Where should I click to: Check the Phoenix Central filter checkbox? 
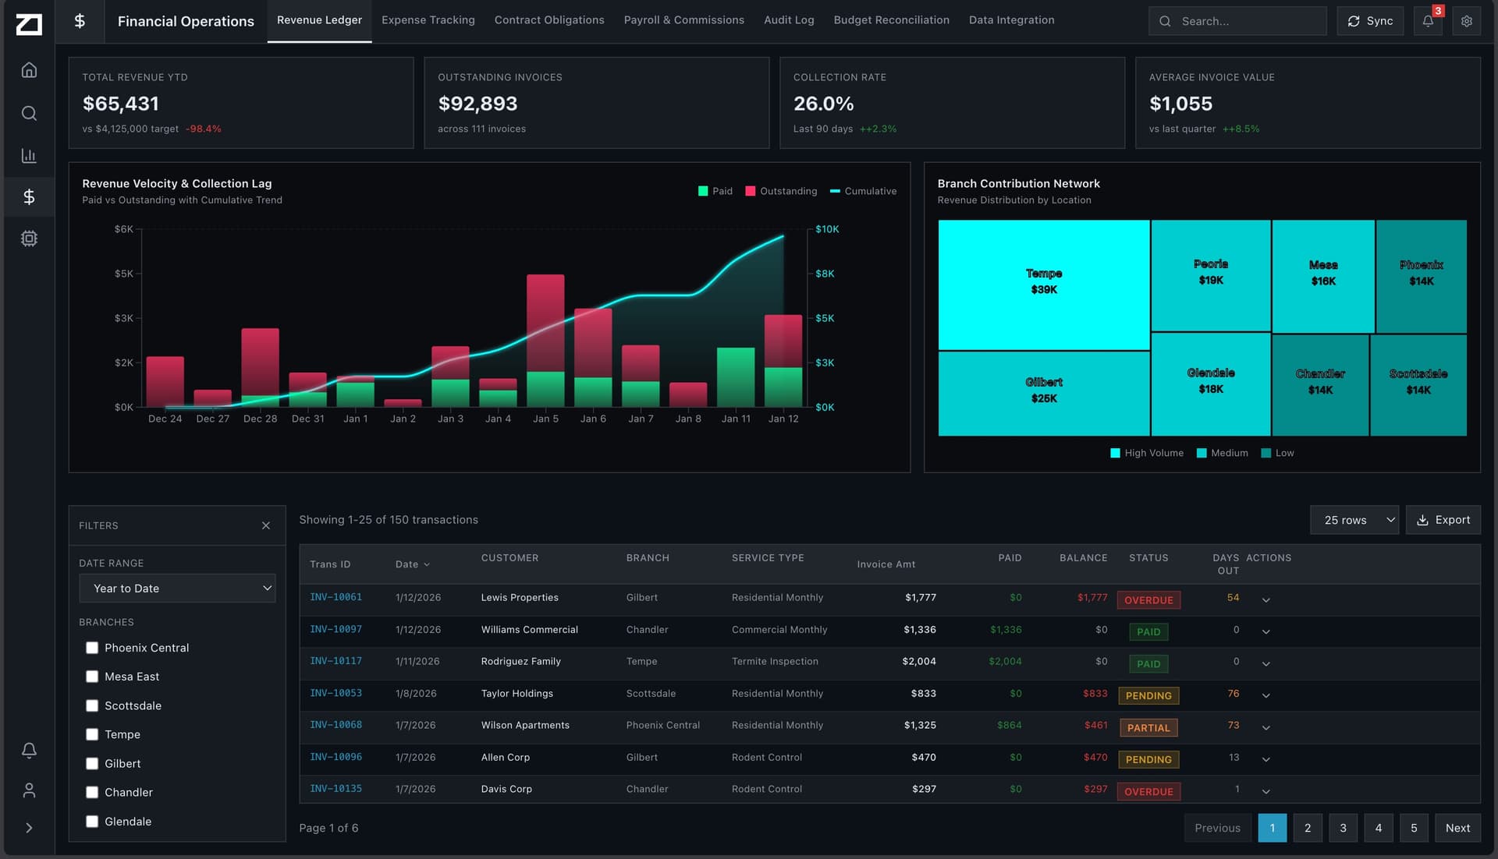(x=92, y=647)
